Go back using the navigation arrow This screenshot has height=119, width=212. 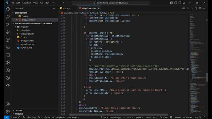pos(64,3)
